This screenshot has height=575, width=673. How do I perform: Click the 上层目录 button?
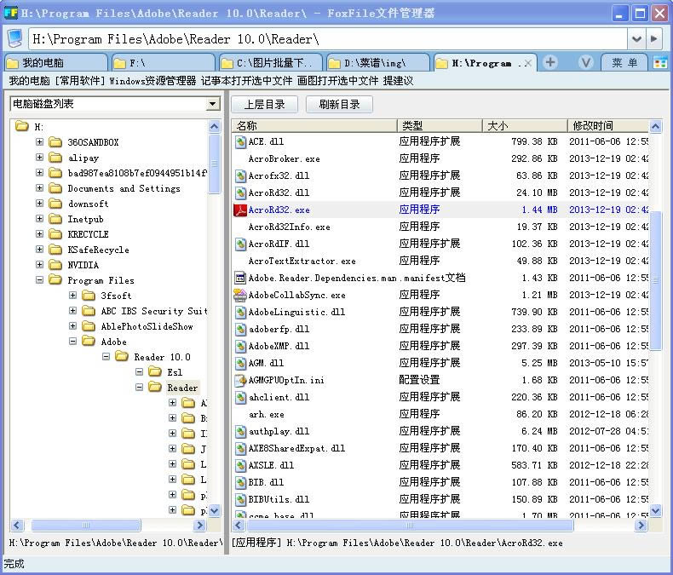point(264,104)
